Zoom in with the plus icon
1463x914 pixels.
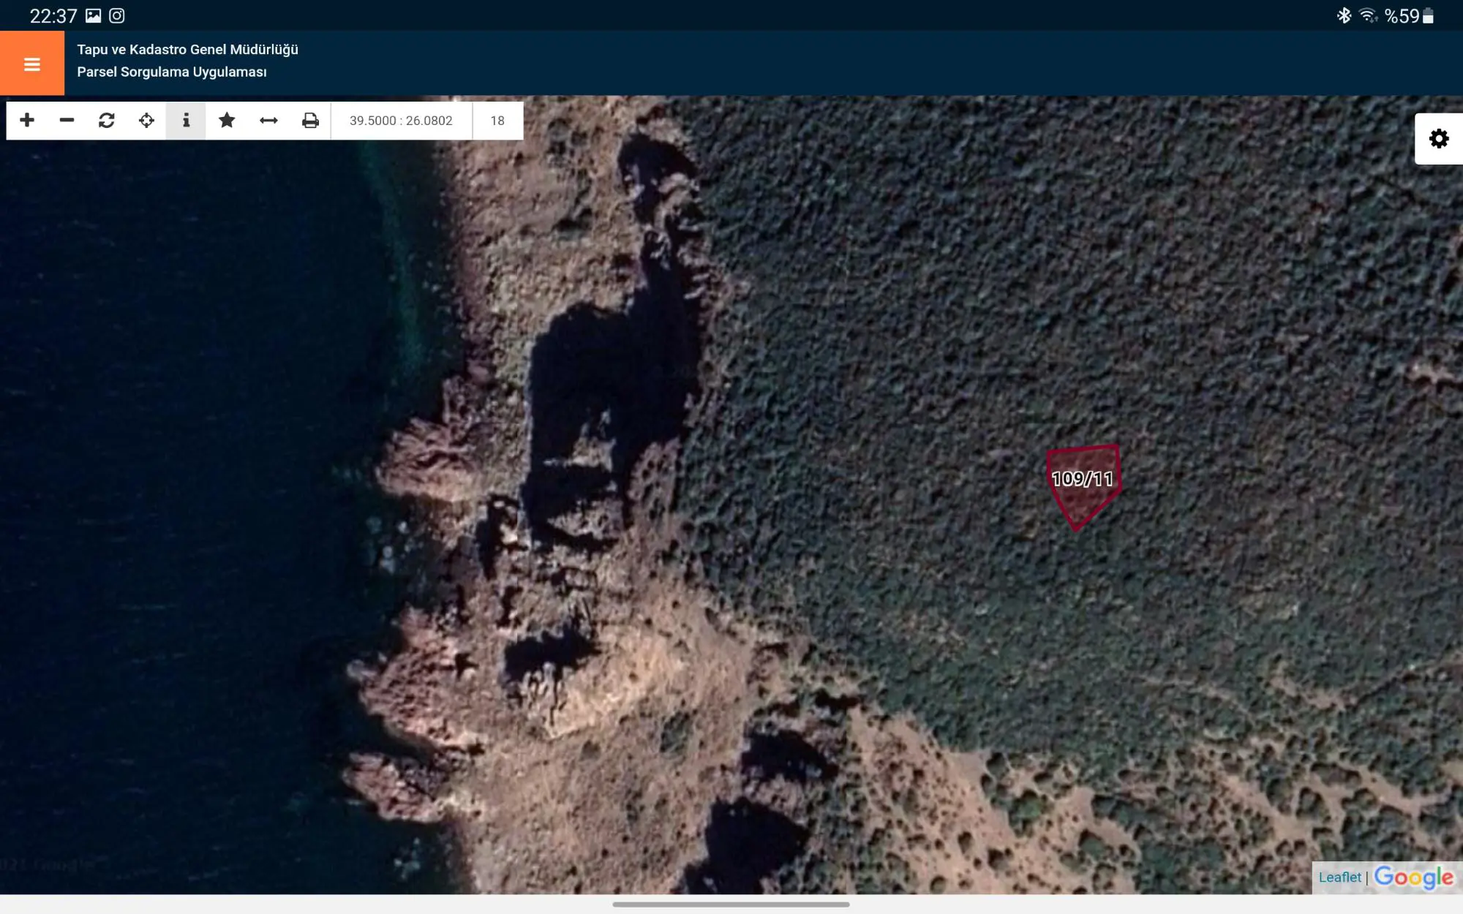click(x=27, y=120)
